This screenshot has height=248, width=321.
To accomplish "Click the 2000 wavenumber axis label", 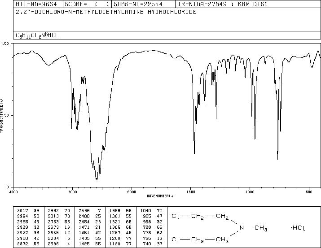I will [x=132, y=192].
